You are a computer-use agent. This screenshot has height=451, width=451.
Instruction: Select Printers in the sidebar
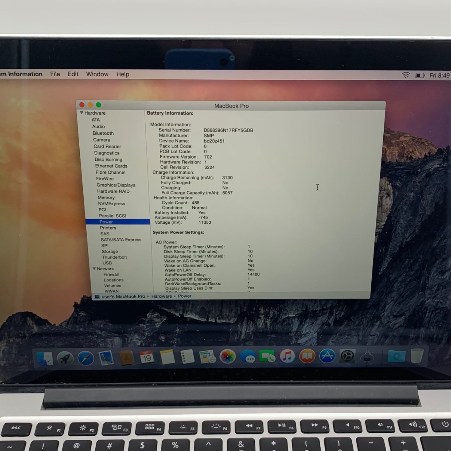(x=108, y=228)
